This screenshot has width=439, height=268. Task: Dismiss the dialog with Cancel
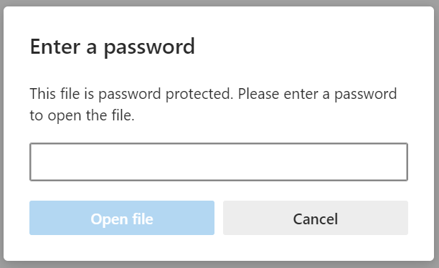(x=316, y=218)
